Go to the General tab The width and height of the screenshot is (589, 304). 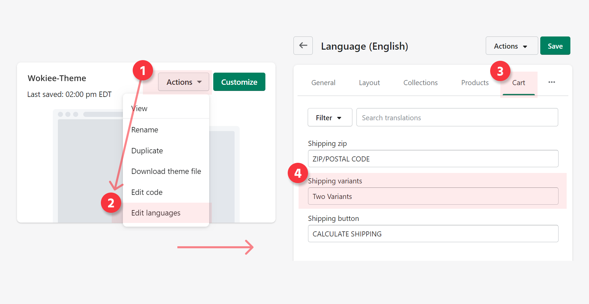pyautogui.click(x=323, y=83)
